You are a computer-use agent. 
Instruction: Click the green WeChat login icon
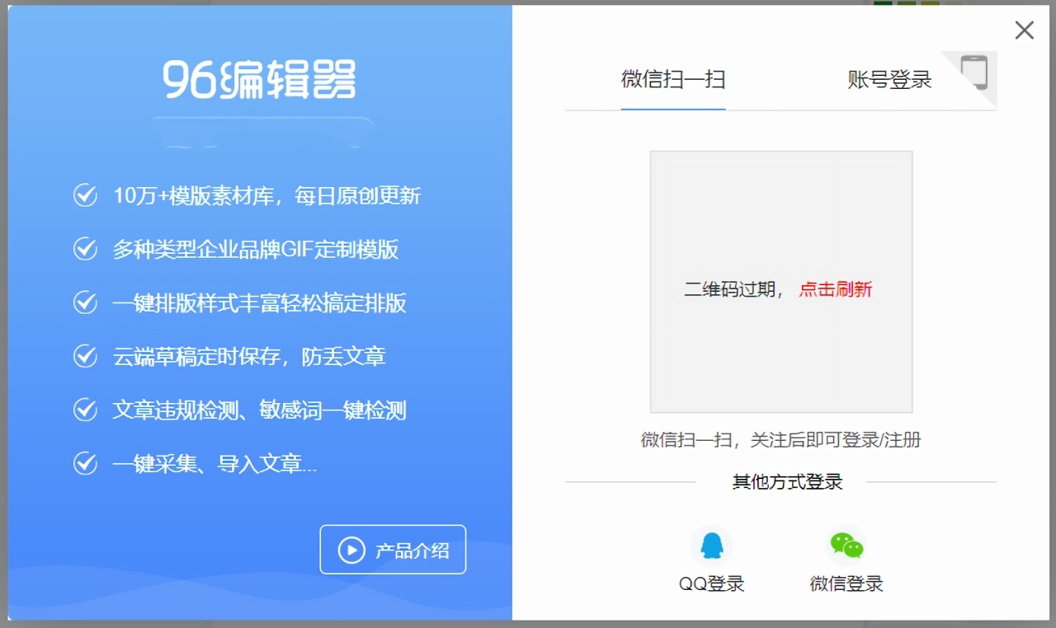(x=846, y=546)
